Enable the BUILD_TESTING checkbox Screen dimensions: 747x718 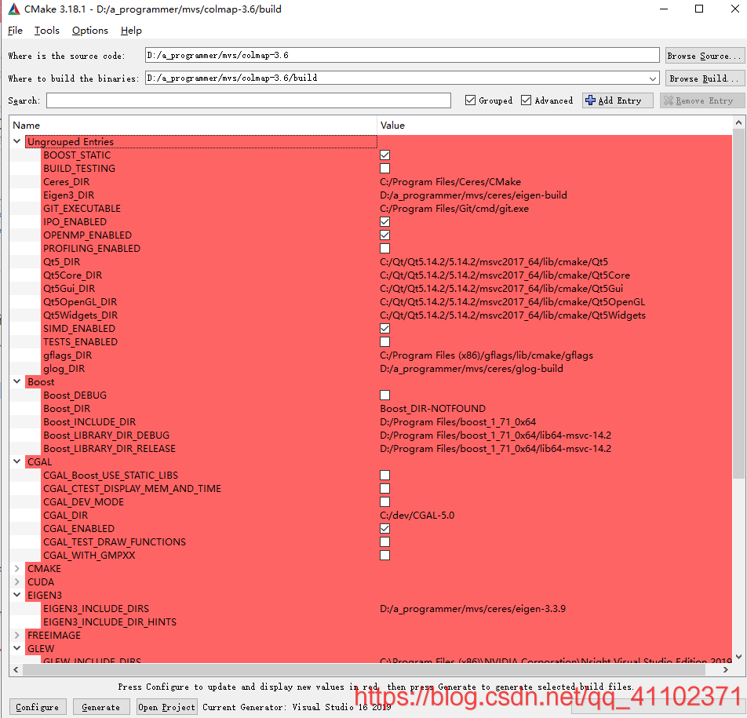click(x=384, y=168)
